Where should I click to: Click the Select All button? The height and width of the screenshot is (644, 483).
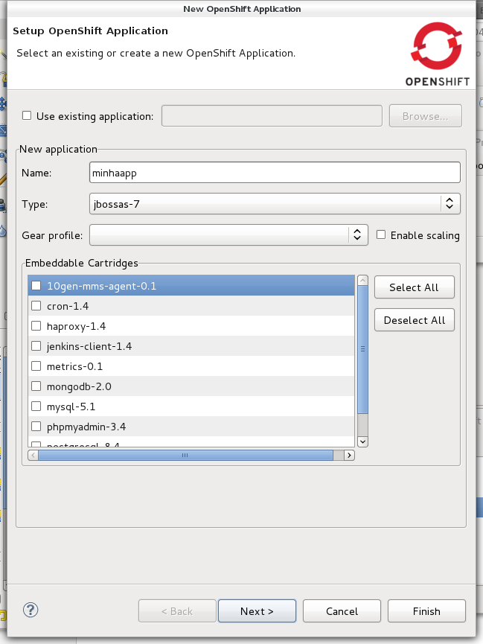coord(415,287)
